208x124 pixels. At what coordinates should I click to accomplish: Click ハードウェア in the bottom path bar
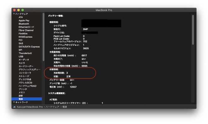click(x=52, y=107)
